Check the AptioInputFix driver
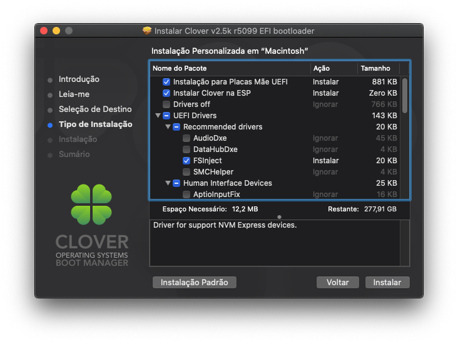Screen dimensions: 458x344 click(186, 195)
